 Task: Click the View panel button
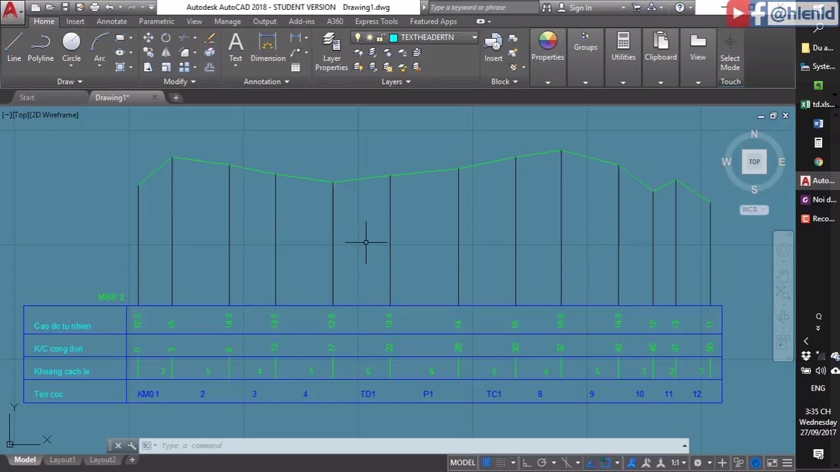click(698, 47)
